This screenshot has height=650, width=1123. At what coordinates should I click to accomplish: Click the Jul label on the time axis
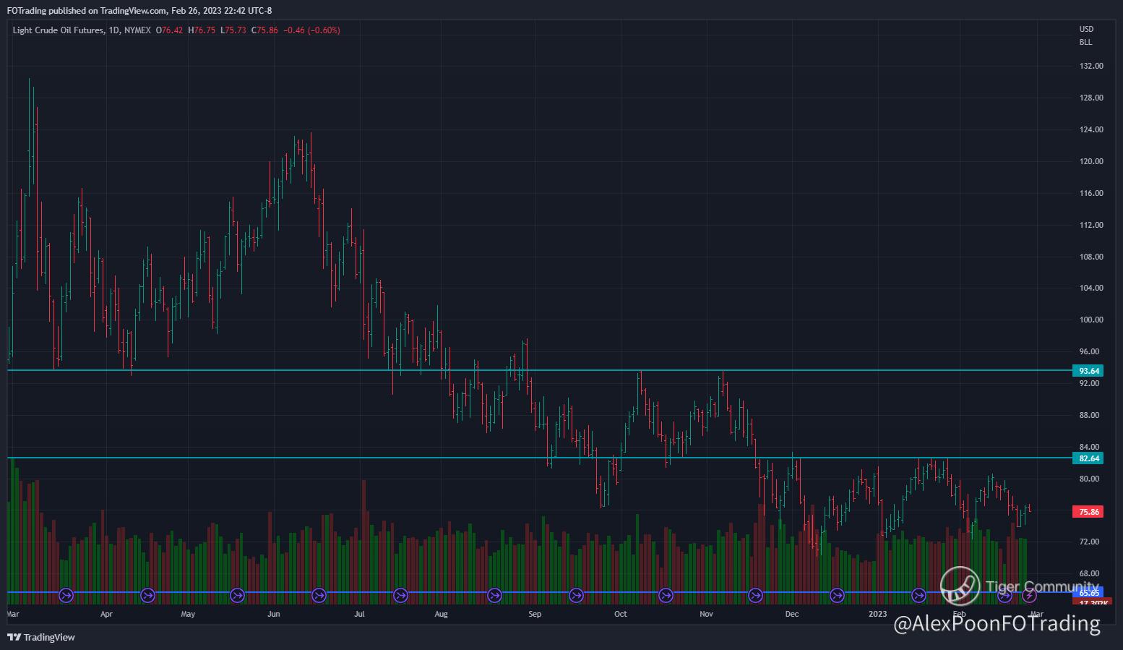pos(359,615)
